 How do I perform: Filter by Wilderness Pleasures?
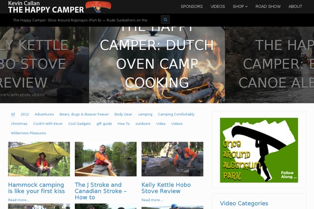(28, 133)
